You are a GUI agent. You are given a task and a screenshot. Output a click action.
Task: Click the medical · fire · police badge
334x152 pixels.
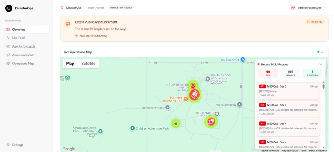click(x=121, y=8)
